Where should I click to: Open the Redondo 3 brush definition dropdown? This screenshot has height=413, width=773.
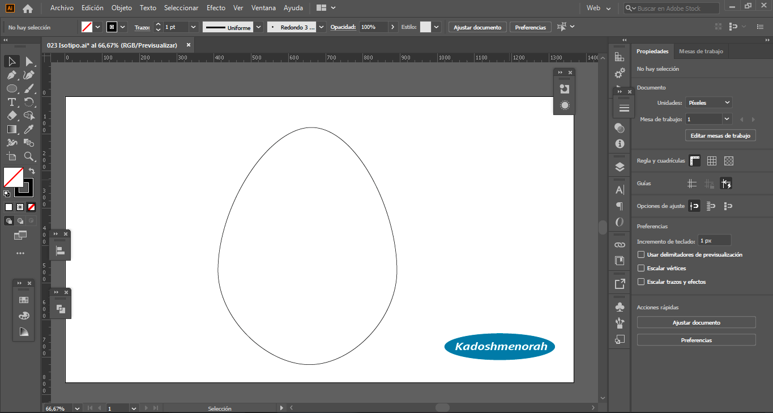point(322,27)
